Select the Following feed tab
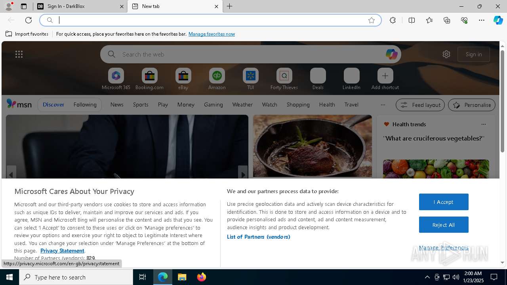This screenshot has width=507, height=285. click(85, 104)
